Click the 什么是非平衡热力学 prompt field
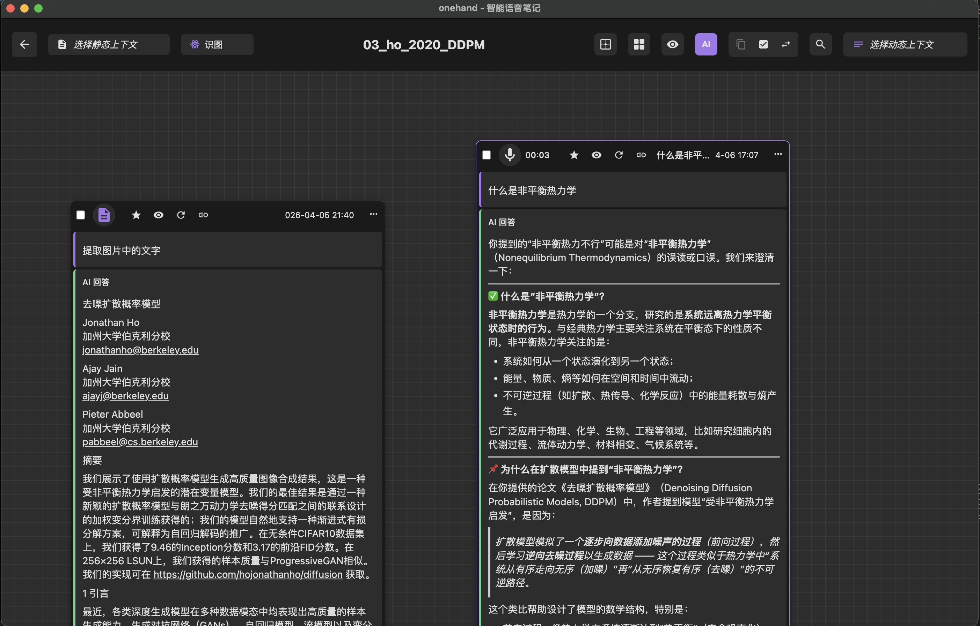Viewport: 980px width, 626px height. pyautogui.click(x=633, y=190)
